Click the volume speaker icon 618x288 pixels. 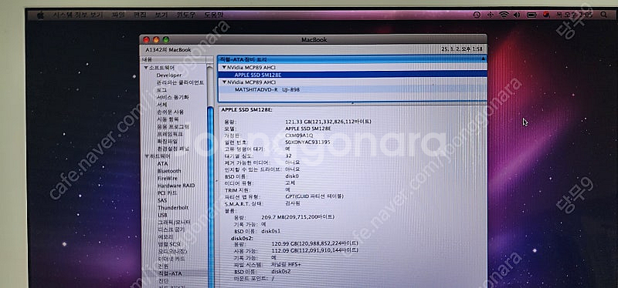(x=517, y=15)
